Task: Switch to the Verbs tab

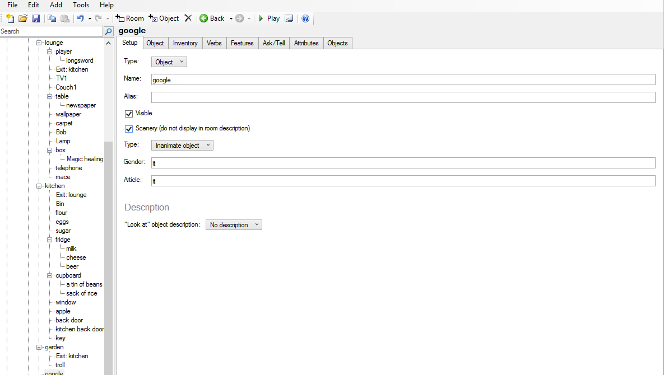Action: coord(214,43)
